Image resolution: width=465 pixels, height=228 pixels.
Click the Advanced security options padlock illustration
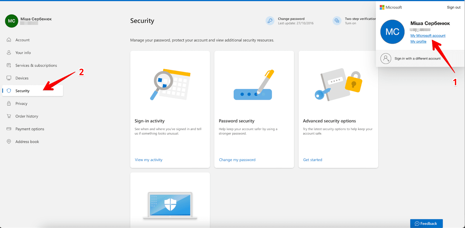[x=338, y=85]
